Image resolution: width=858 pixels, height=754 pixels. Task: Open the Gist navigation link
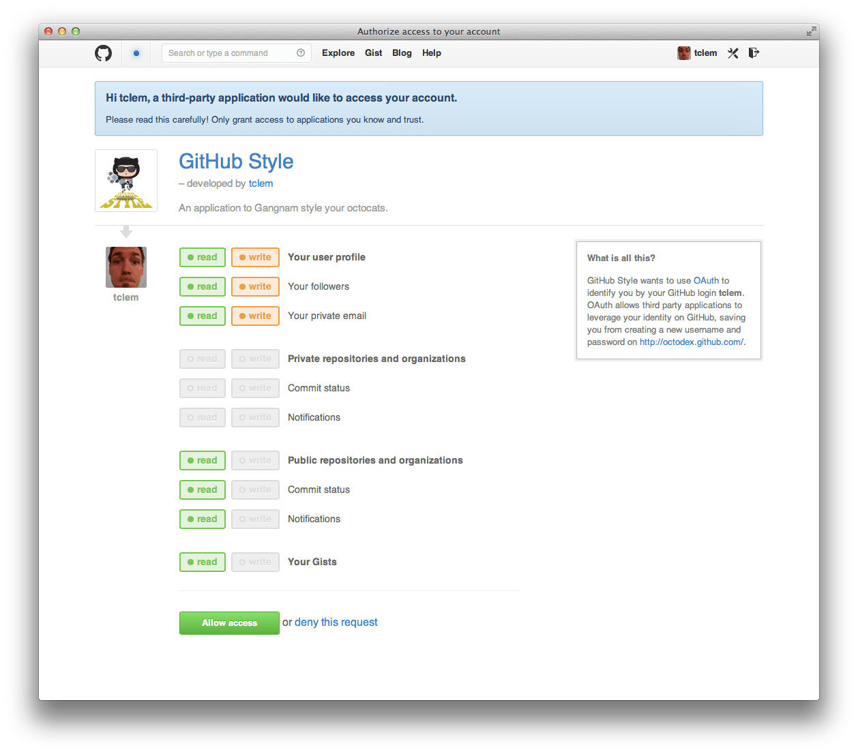(374, 53)
